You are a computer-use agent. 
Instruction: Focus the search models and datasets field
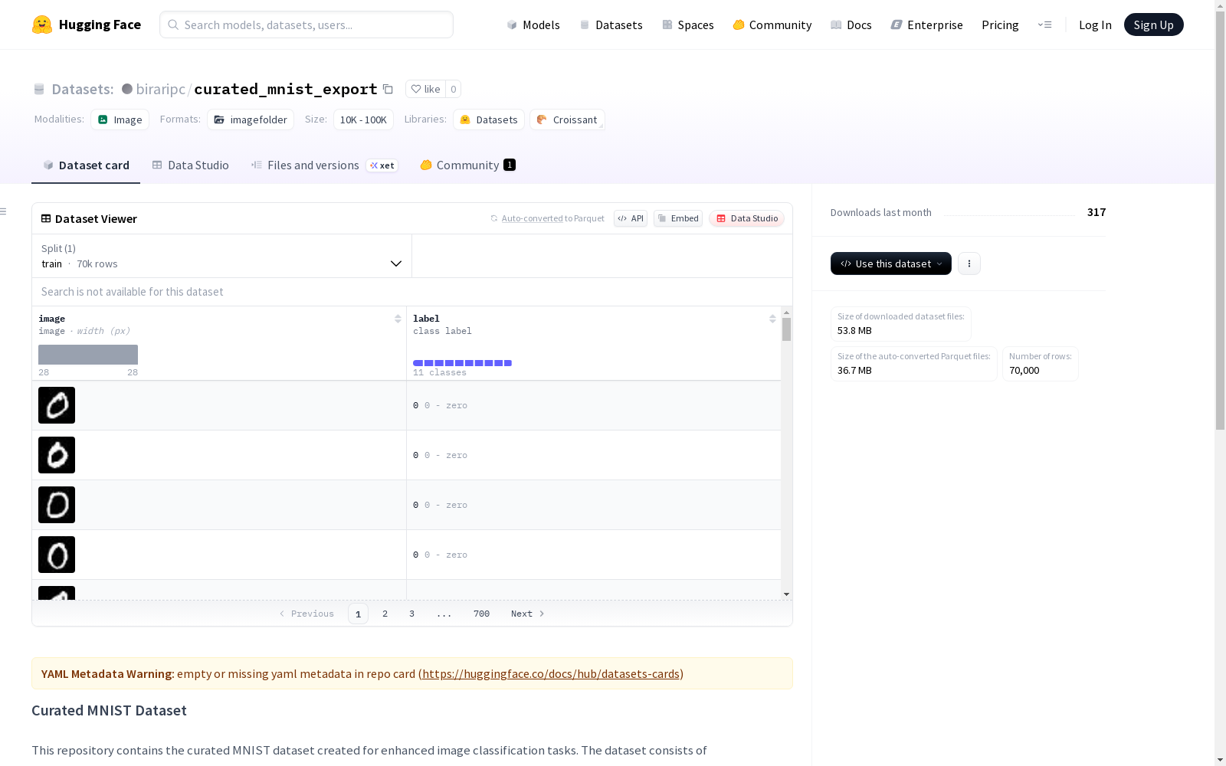click(x=306, y=25)
